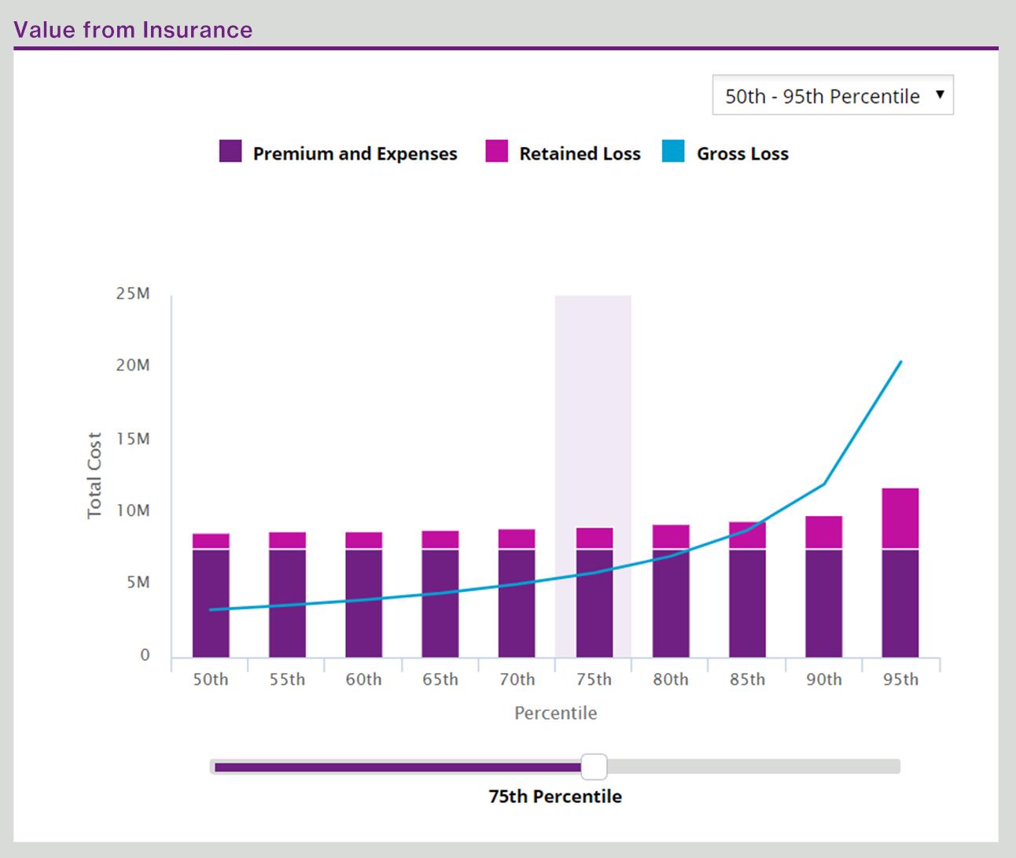Screen dimensions: 1016x858
Task: Select the 60th percentile bar
Action: pyautogui.click(x=364, y=595)
